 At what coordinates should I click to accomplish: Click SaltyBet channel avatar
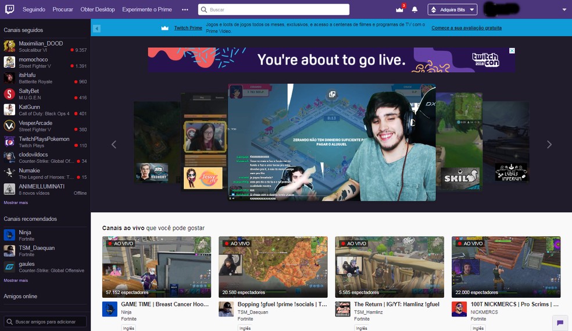click(9, 94)
